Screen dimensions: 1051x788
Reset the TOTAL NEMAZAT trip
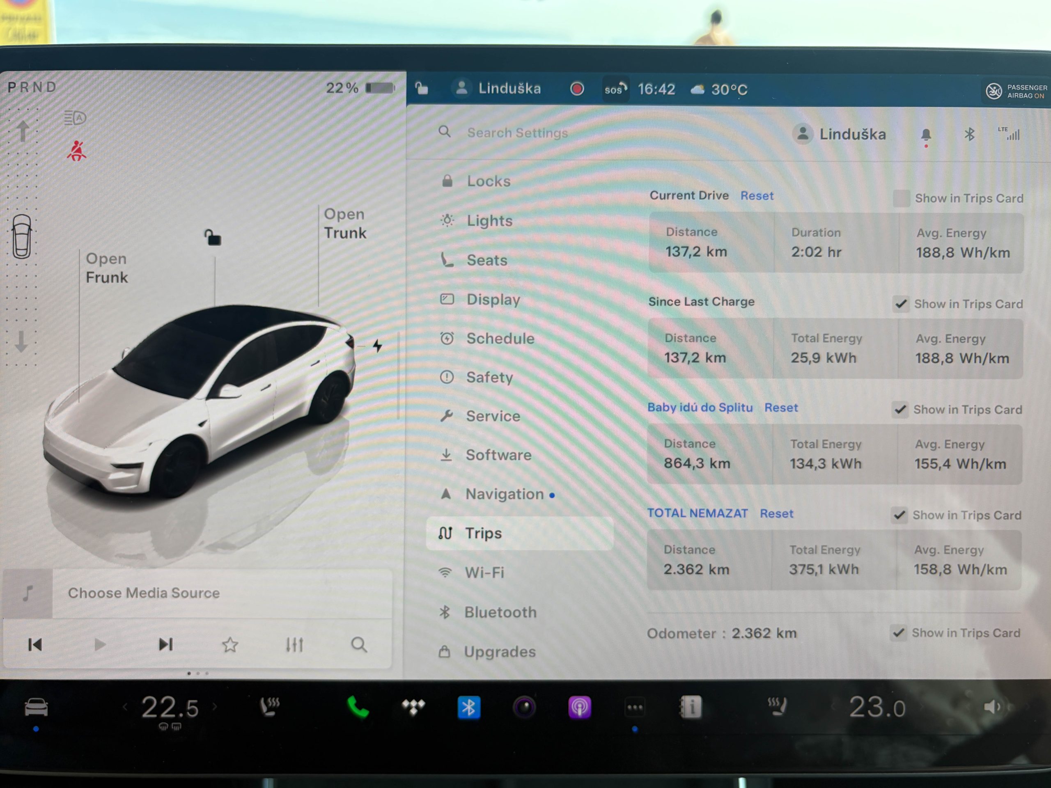coord(776,513)
